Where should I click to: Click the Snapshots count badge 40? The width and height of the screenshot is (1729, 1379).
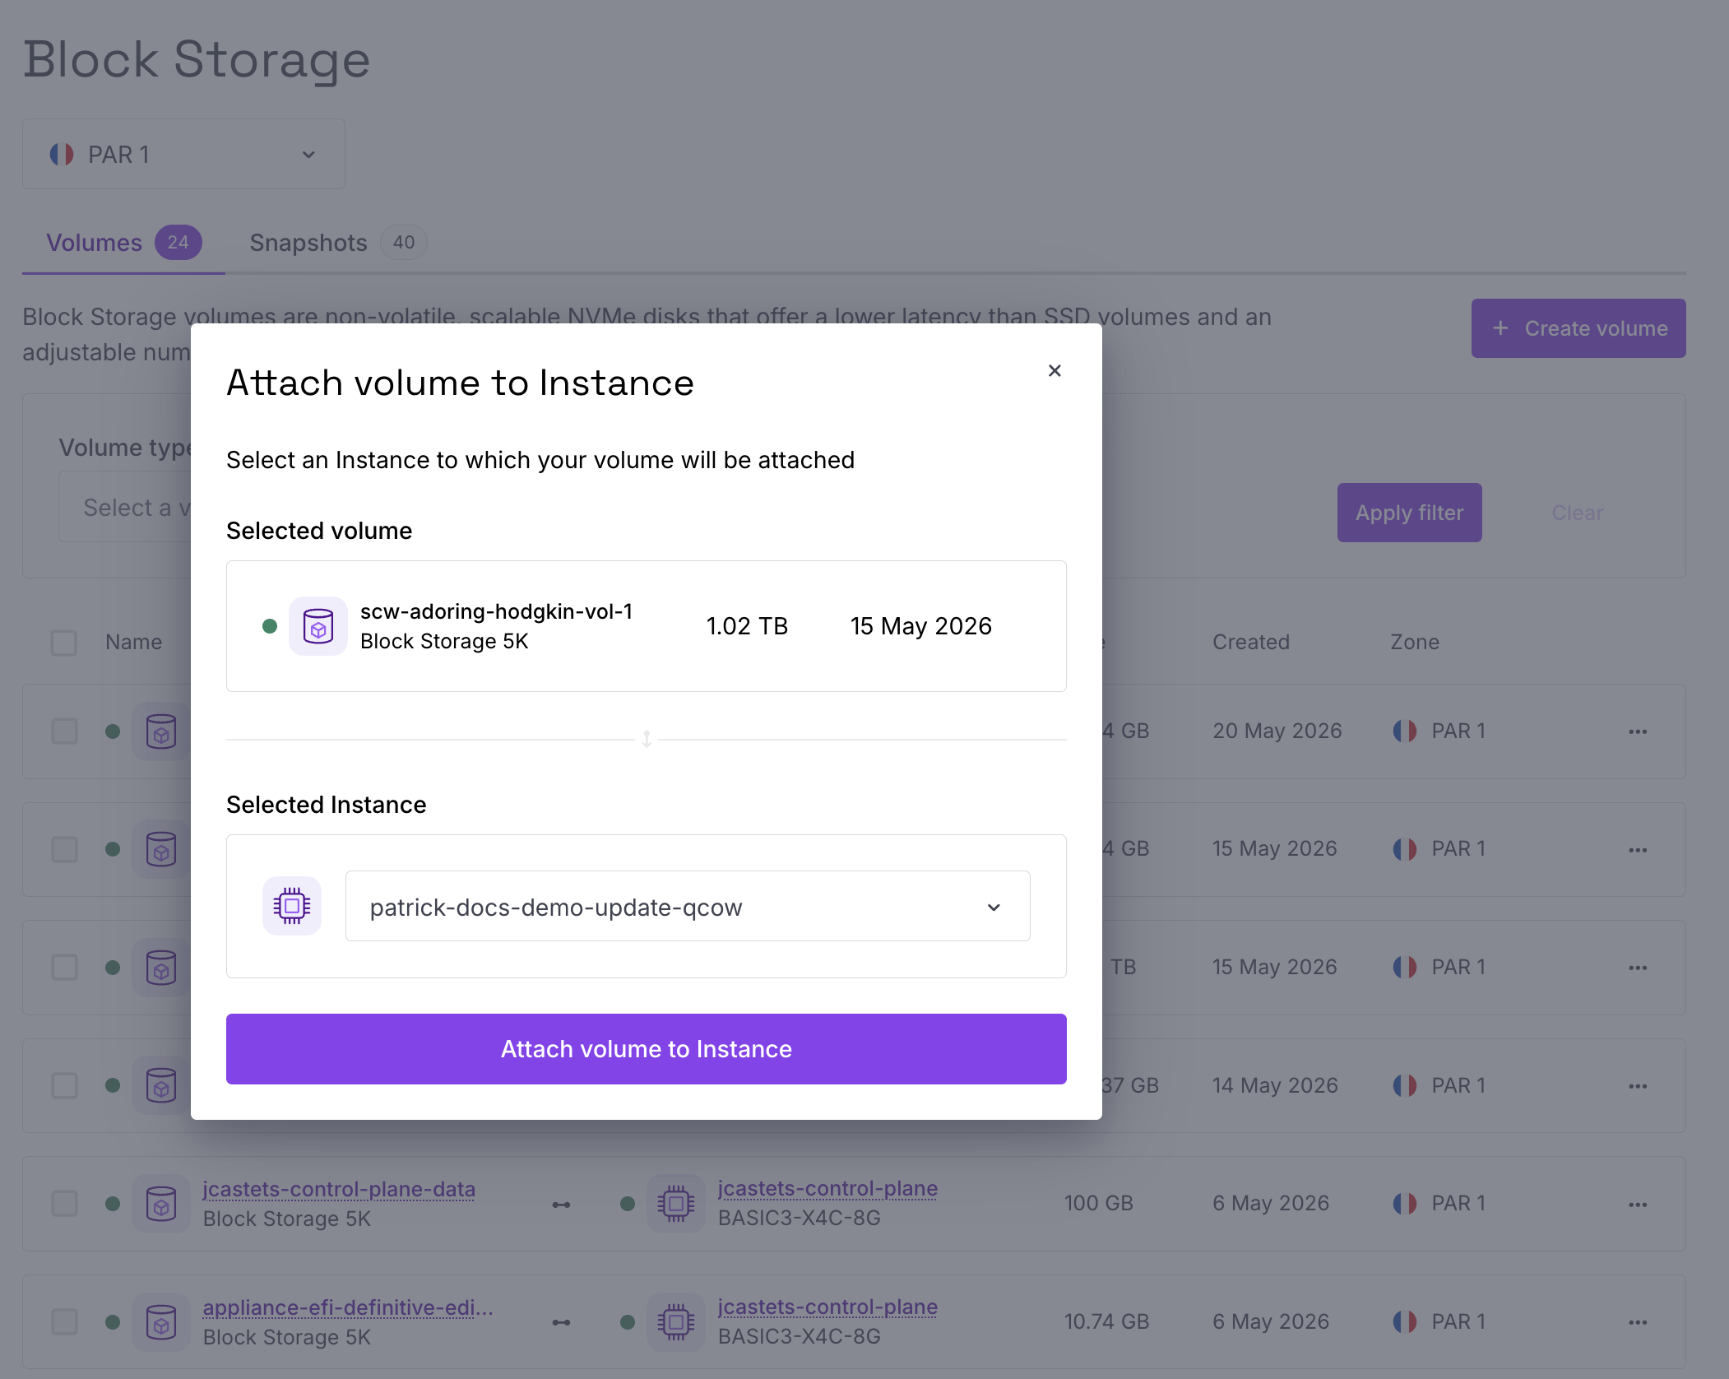[403, 243]
